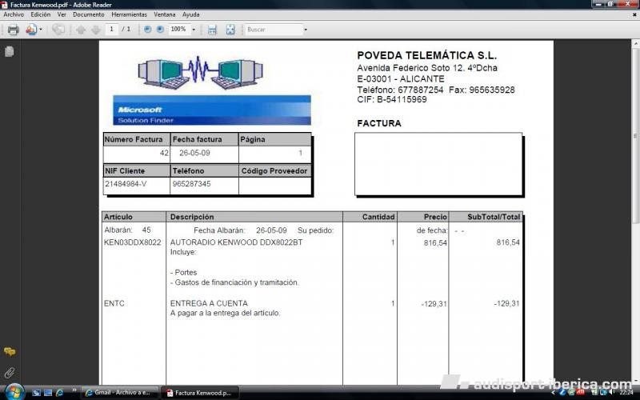Screen dimensions: 640x400
Task: Open the Buscar search options dropdown
Action: tap(306, 30)
